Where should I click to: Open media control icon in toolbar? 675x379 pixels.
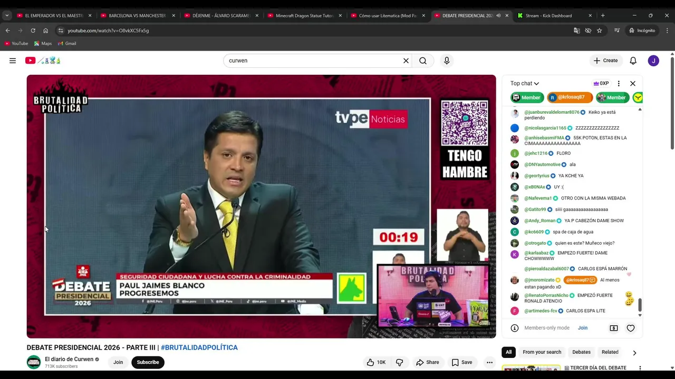coord(617,31)
